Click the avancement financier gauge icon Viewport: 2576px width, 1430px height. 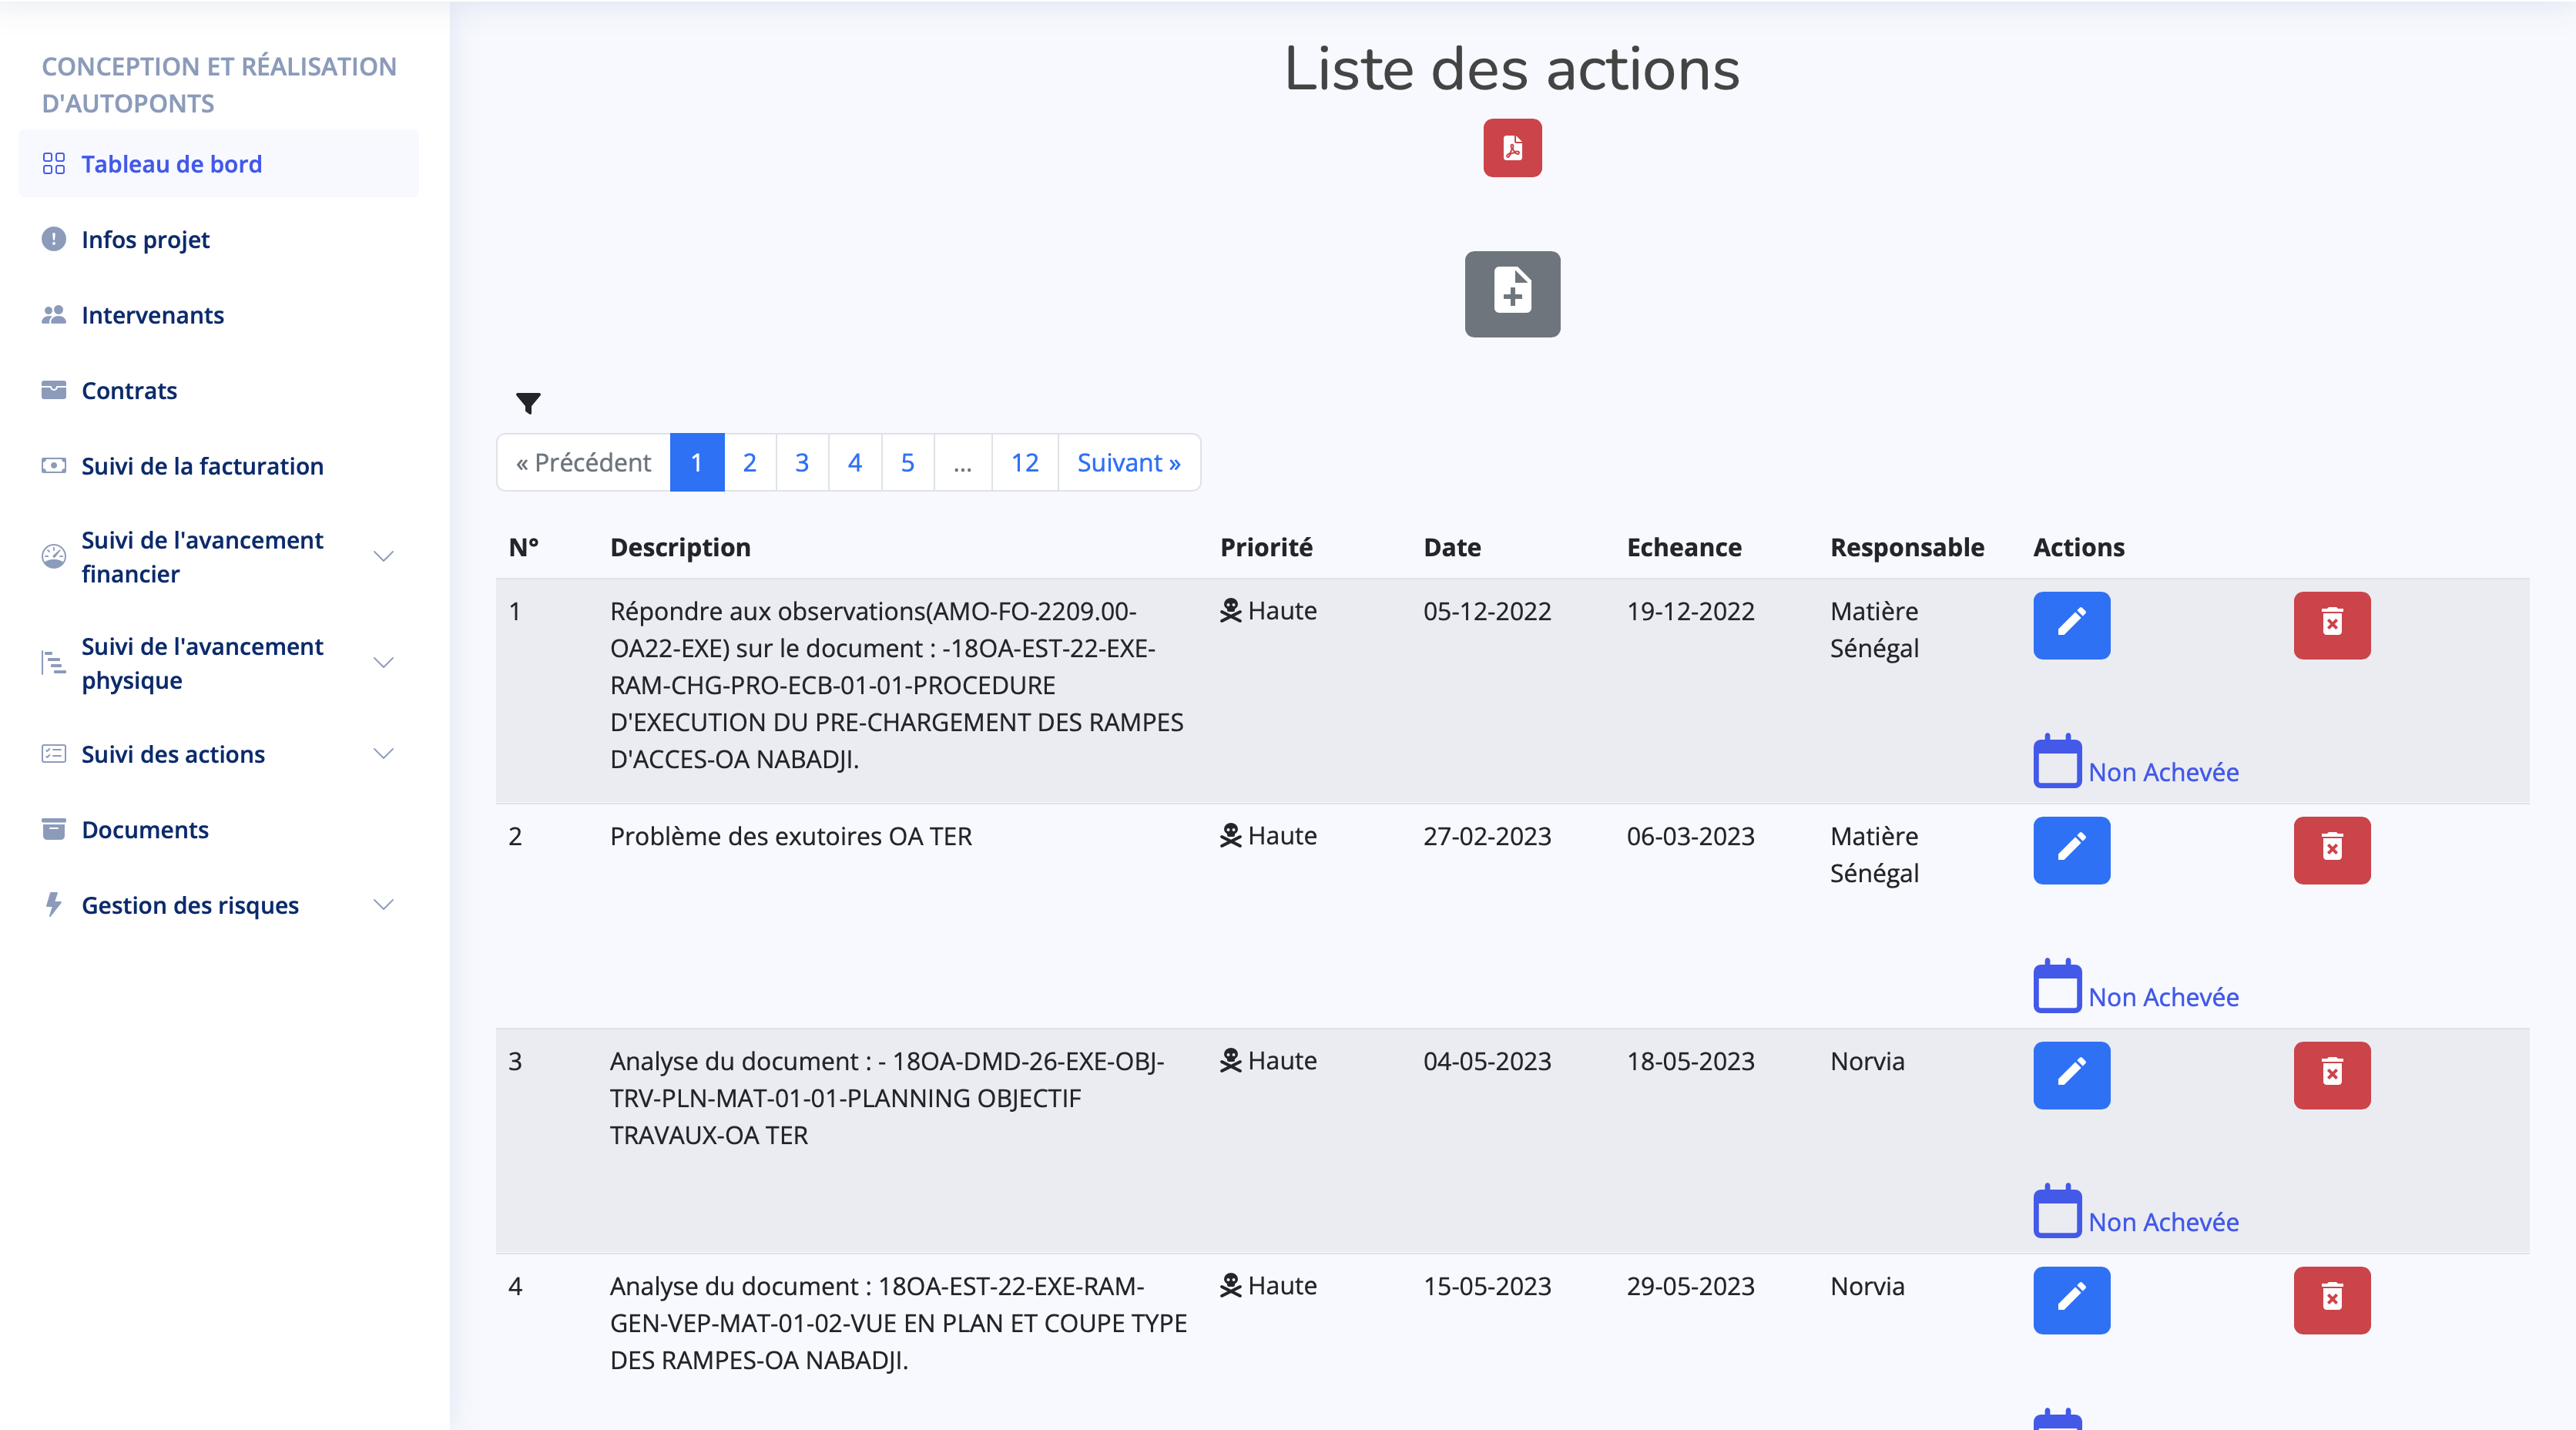coord(54,556)
